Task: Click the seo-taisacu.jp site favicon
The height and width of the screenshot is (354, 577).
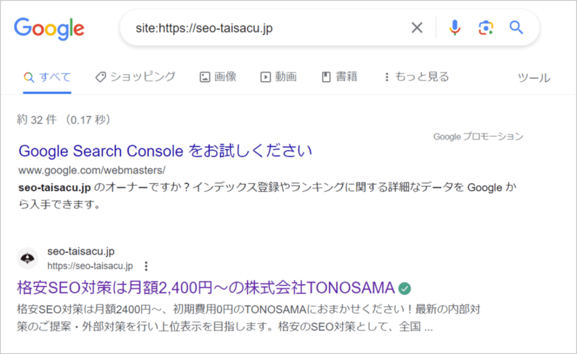Action: (27, 258)
